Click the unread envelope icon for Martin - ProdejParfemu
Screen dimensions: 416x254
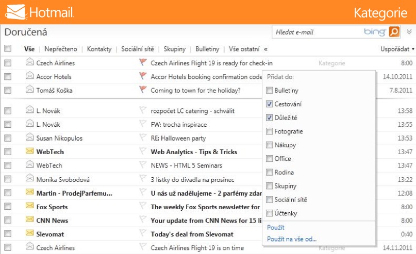(x=30, y=192)
